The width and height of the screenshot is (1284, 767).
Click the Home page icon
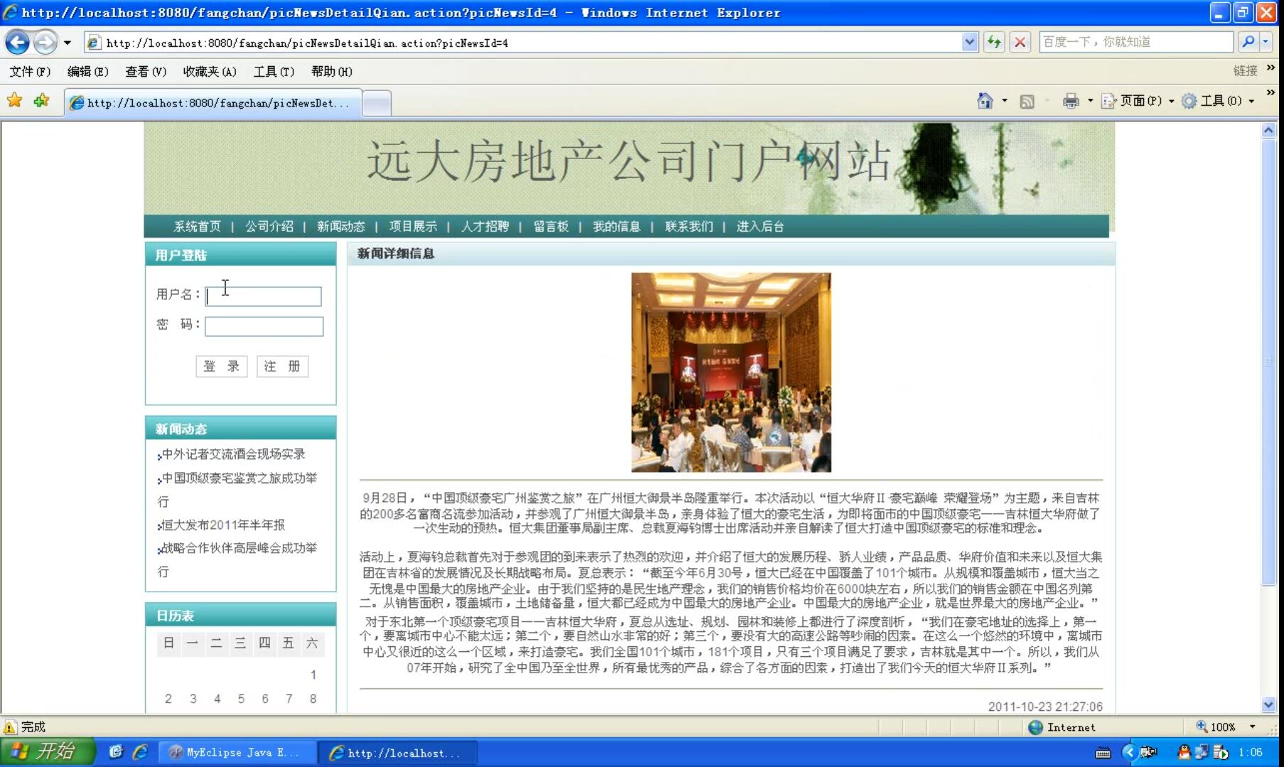(x=985, y=101)
